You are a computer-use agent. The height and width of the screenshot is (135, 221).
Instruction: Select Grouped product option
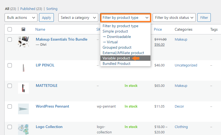point(125,47)
